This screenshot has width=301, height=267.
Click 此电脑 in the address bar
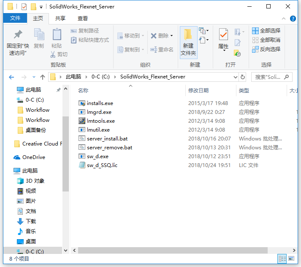click(73, 77)
